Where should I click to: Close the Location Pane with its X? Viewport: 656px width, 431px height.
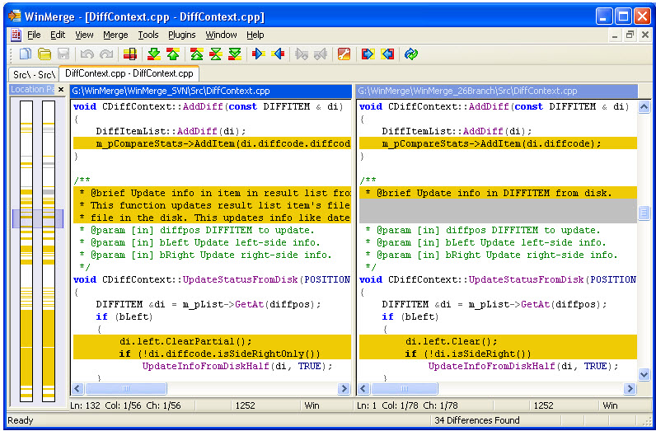pyautogui.click(x=61, y=89)
